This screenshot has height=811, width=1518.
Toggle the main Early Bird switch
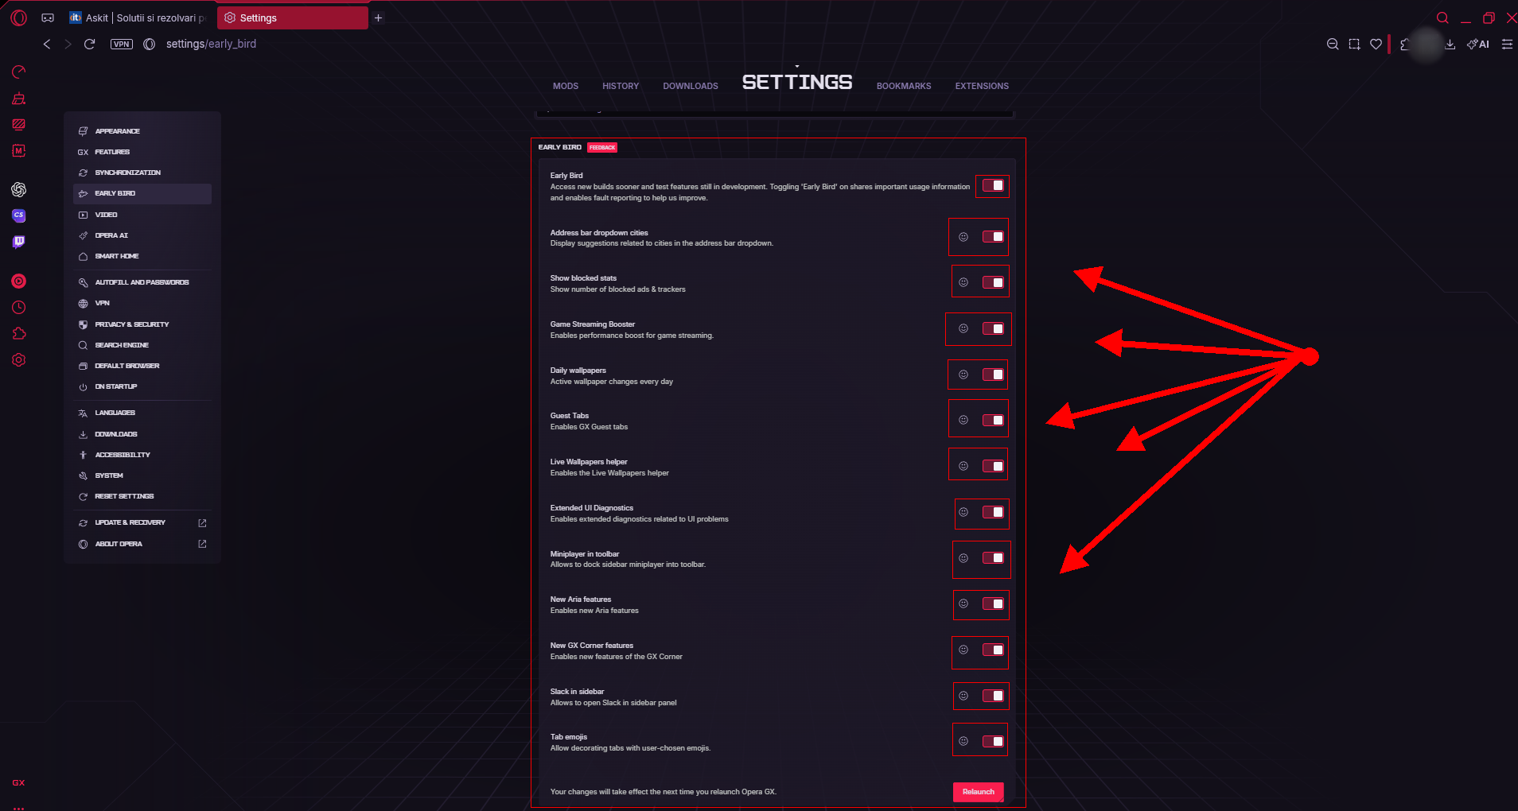pos(992,186)
